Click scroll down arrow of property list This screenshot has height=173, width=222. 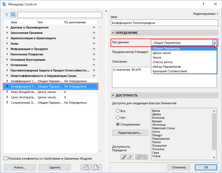point(99,151)
